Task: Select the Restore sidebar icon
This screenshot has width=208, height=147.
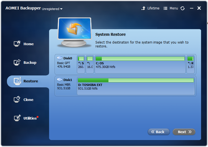Action: 17,81
